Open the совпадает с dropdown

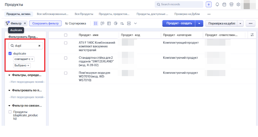[x=24, y=59]
